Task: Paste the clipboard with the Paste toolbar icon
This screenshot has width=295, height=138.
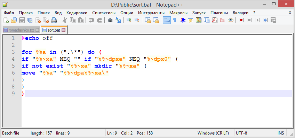Action: pos(81,20)
